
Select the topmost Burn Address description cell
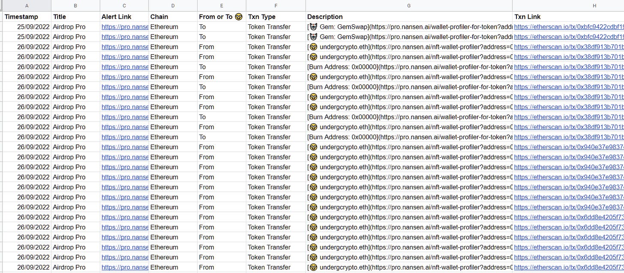click(x=409, y=67)
